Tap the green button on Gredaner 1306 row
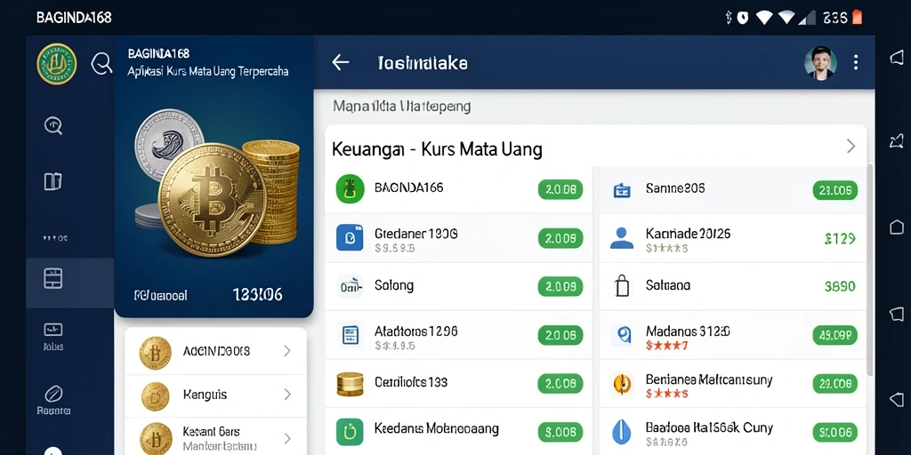This screenshot has width=911, height=455. [x=560, y=238]
